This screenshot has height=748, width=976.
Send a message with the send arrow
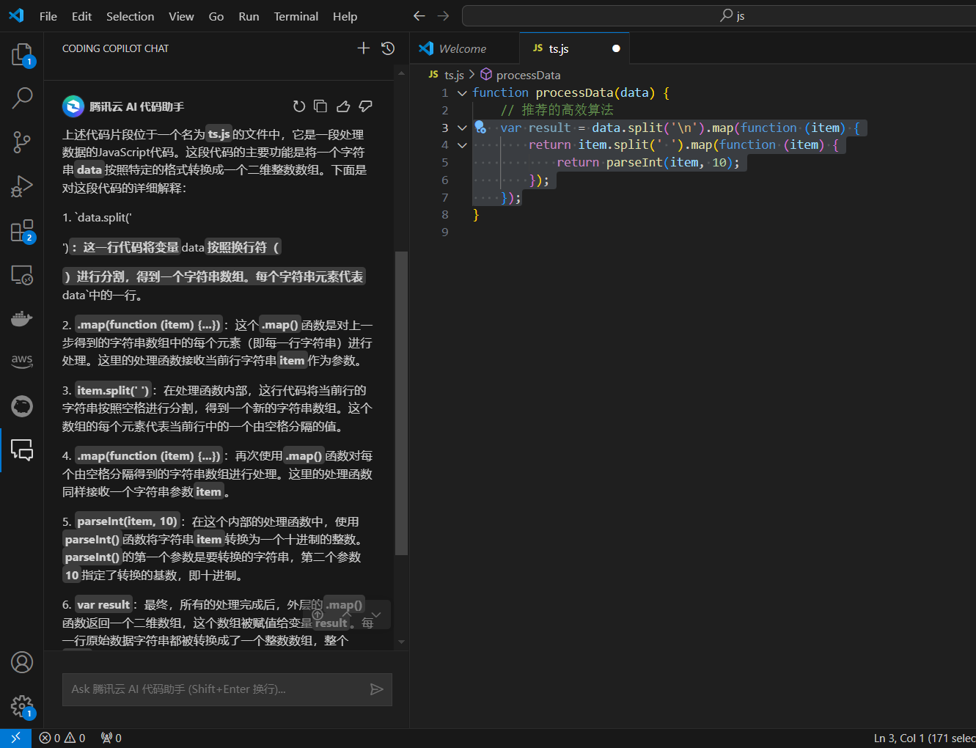pyautogui.click(x=377, y=689)
